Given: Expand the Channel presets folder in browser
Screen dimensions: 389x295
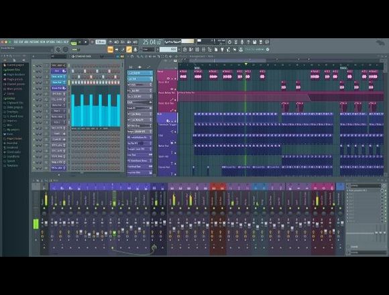Looking at the screenshot, I should tap(14, 84).
